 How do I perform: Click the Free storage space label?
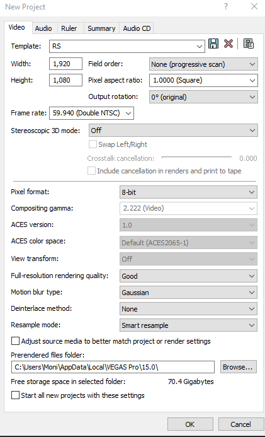[x=68, y=382]
